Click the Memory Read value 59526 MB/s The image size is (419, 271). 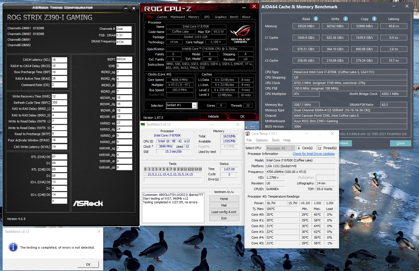pyautogui.click(x=306, y=26)
